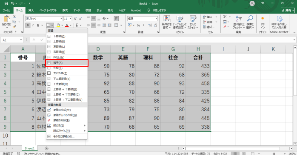Toggle Underline formatting
297x155 pixels.
click(x=38, y=25)
